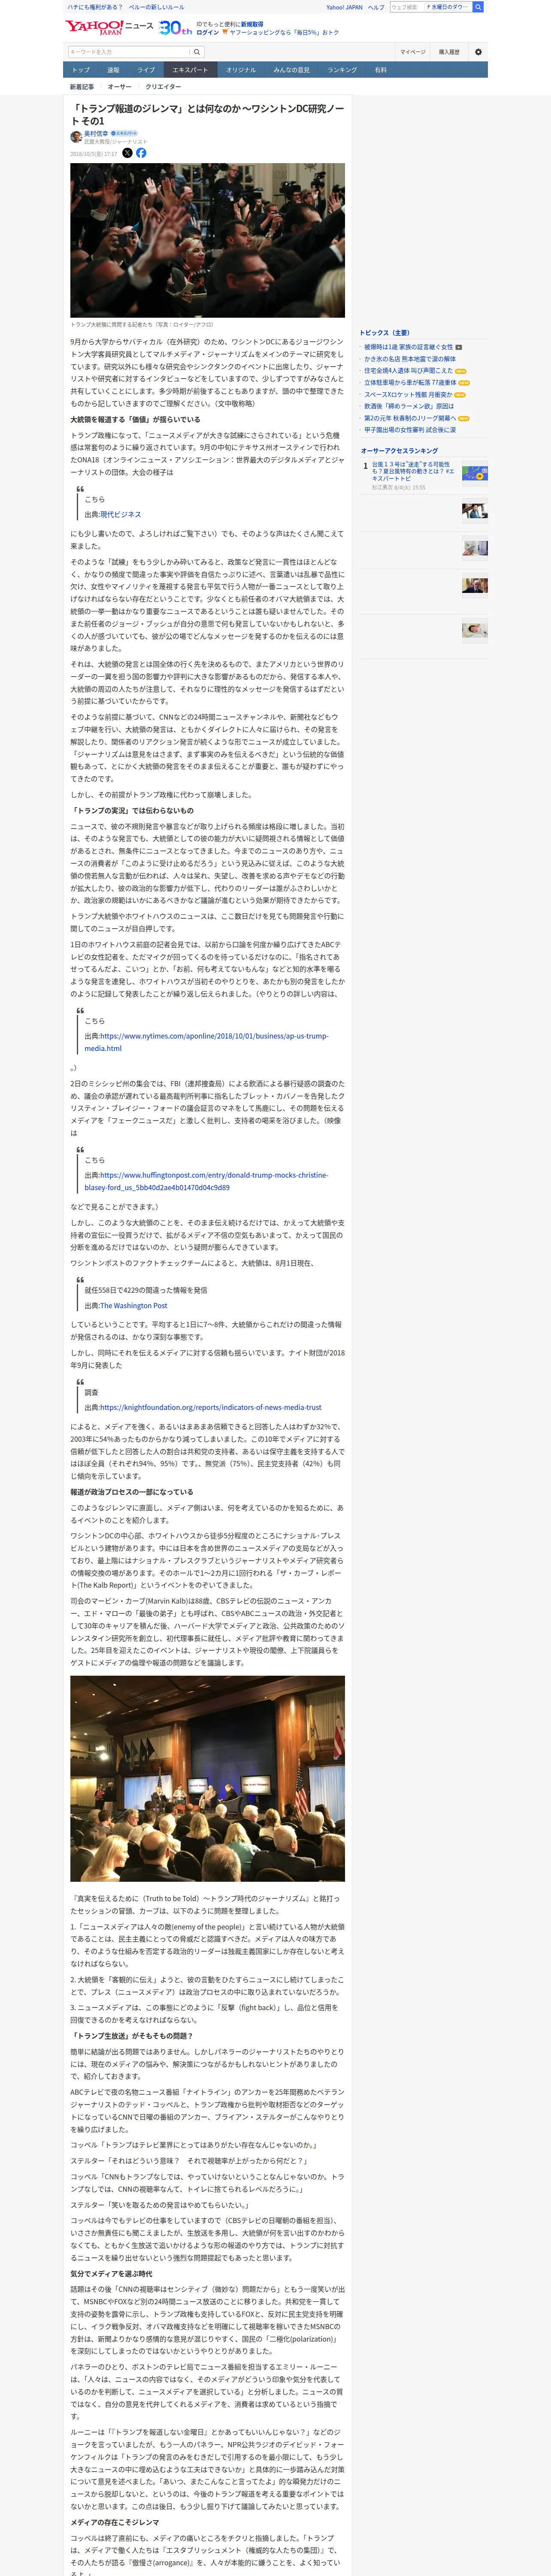Switch to the ランキング tab

[x=342, y=70]
